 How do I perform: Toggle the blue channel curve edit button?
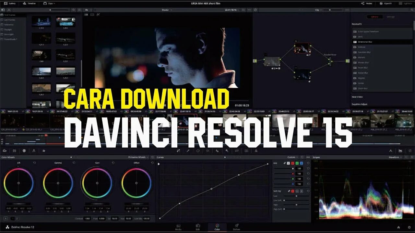point(301,163)
